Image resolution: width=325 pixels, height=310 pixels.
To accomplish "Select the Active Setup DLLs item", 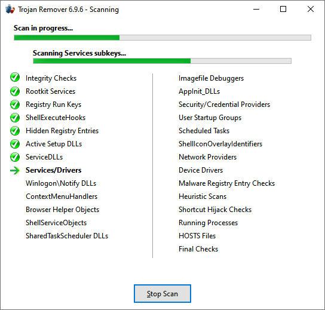I will 54,144.
